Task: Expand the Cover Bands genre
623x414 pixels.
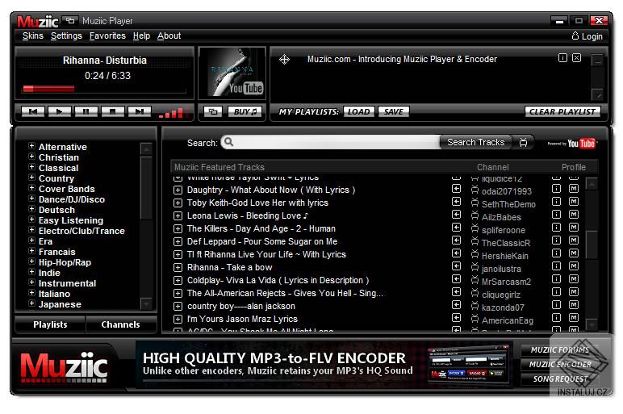Action: [31, 188]
